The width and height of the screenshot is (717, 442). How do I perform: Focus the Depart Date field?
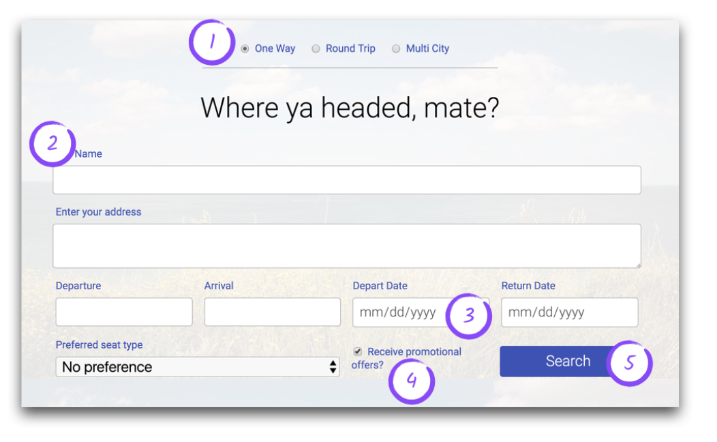coord(399,312)
